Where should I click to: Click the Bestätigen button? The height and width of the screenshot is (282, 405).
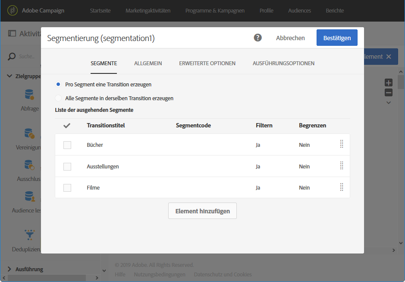[x=336, y=38]
